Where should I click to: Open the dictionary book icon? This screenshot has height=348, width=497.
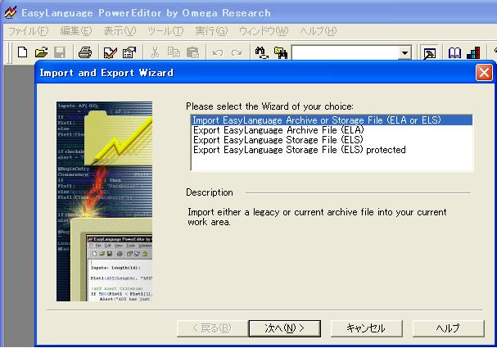tap(454, 53)
